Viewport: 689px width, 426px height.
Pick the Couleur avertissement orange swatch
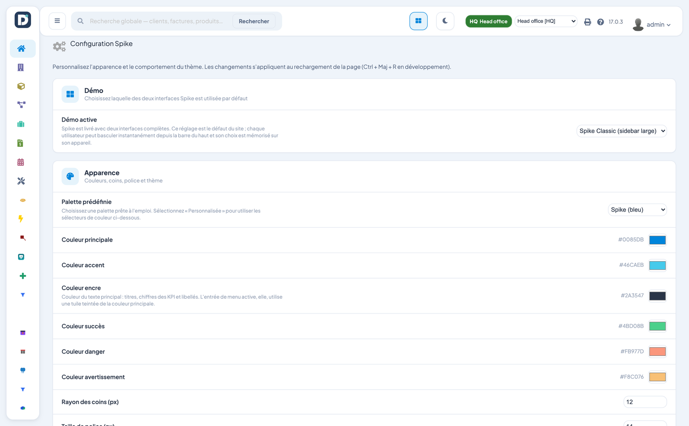point(658,377)
